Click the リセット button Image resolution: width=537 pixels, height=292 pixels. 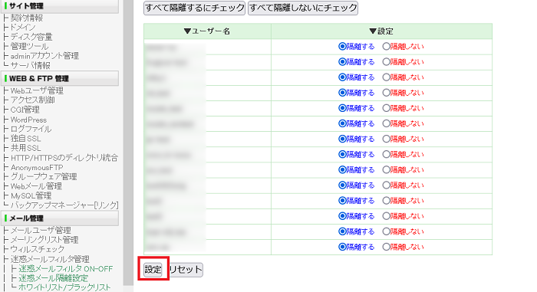(186, 270)
